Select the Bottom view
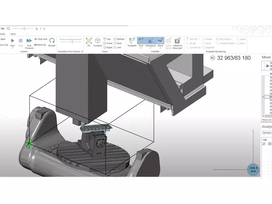The image size is (272, 204). coord(119,39)
